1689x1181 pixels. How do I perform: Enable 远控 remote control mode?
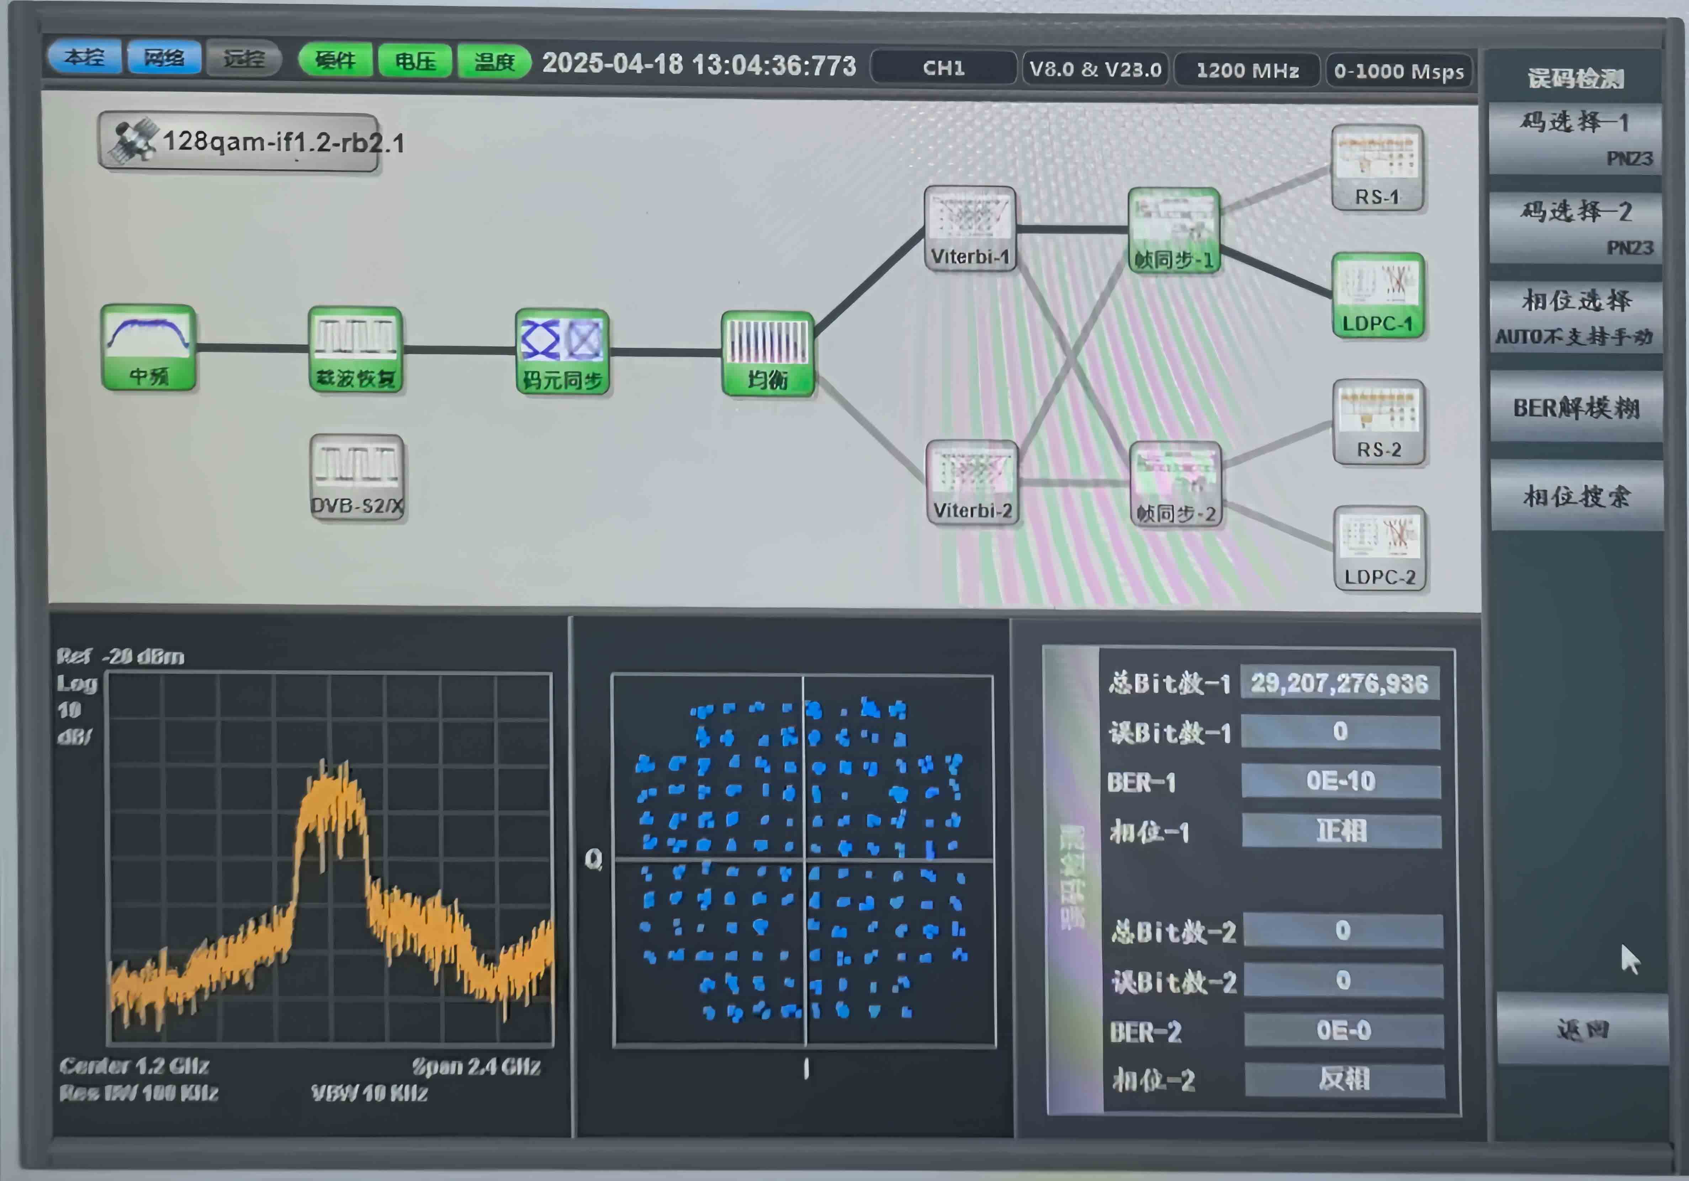[243, 59]
